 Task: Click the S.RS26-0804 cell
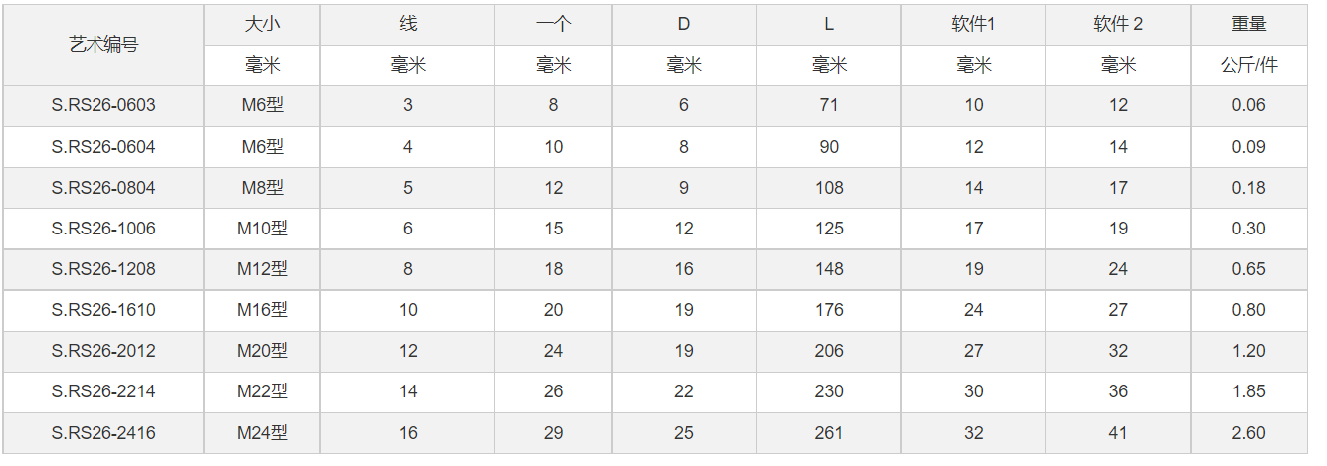pos(103,188)
